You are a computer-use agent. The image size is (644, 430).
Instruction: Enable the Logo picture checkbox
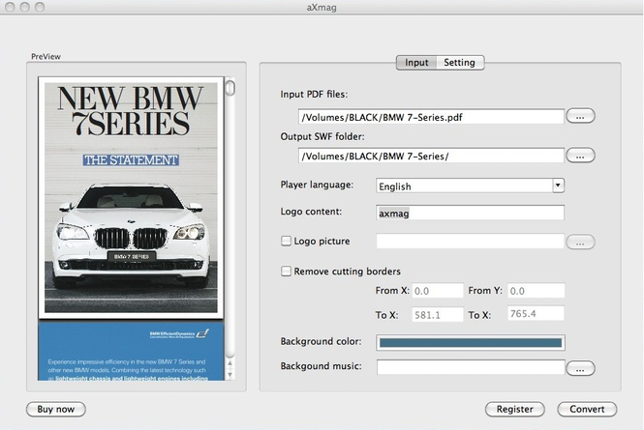click(286, 241)
